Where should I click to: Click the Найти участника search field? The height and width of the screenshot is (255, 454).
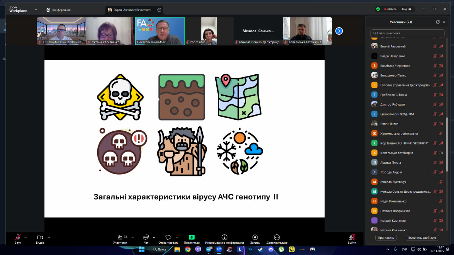tap(407, 33)
